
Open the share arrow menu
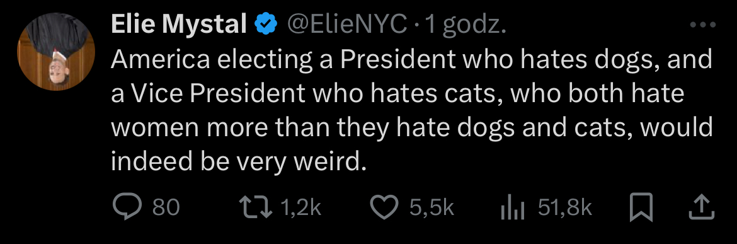702,207
